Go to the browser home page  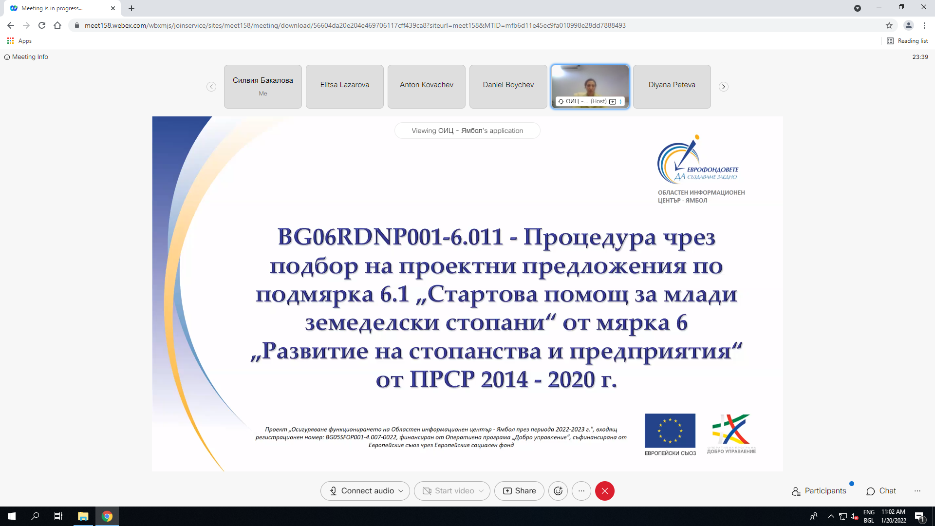tap(57, 25)
